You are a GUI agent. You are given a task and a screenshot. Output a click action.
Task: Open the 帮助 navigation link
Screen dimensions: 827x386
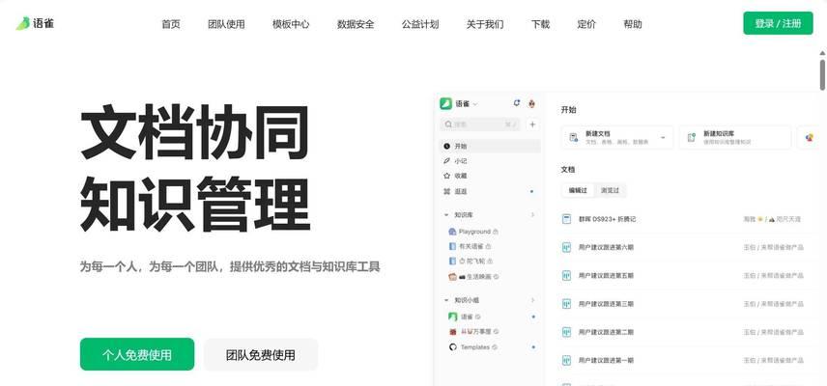pyautogui.click(x=633, y=24)
